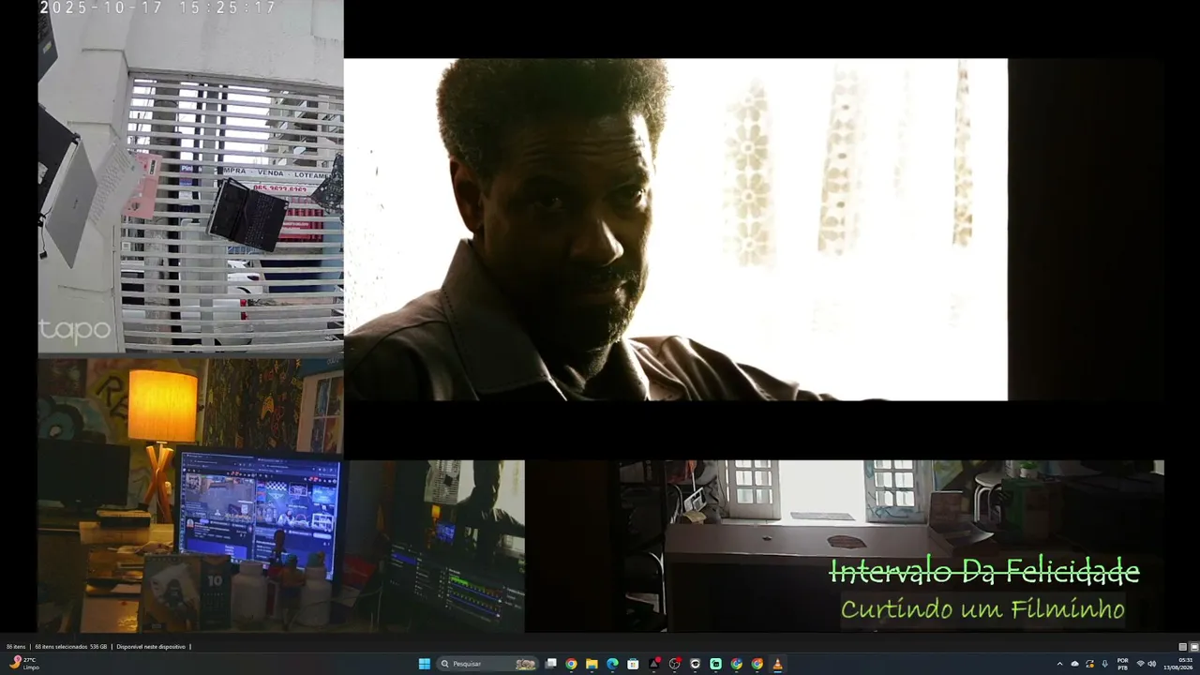Viewport: 1200px width, 675px height.
Task: Click the "Intervalo Da Felicidade" strikethrough caption
Action: 984,572
